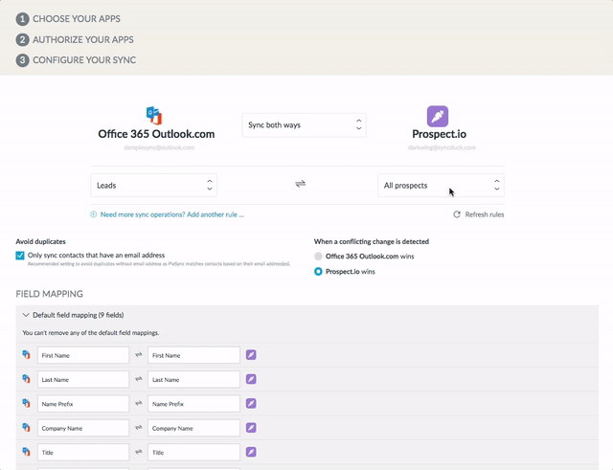Screen dimensions: 613x470
Task: Go to Authorize Your Apps step
Action: (83, 39)
